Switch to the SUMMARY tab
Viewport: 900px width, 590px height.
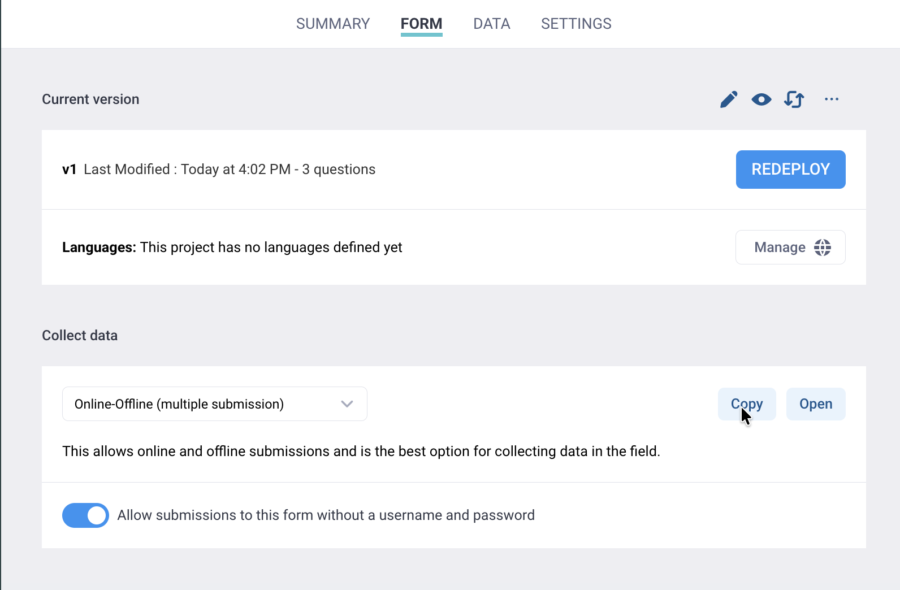[333, 24]
